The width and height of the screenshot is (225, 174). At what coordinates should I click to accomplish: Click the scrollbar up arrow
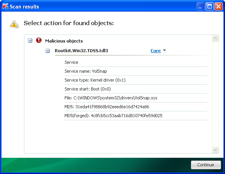(215, 38)
